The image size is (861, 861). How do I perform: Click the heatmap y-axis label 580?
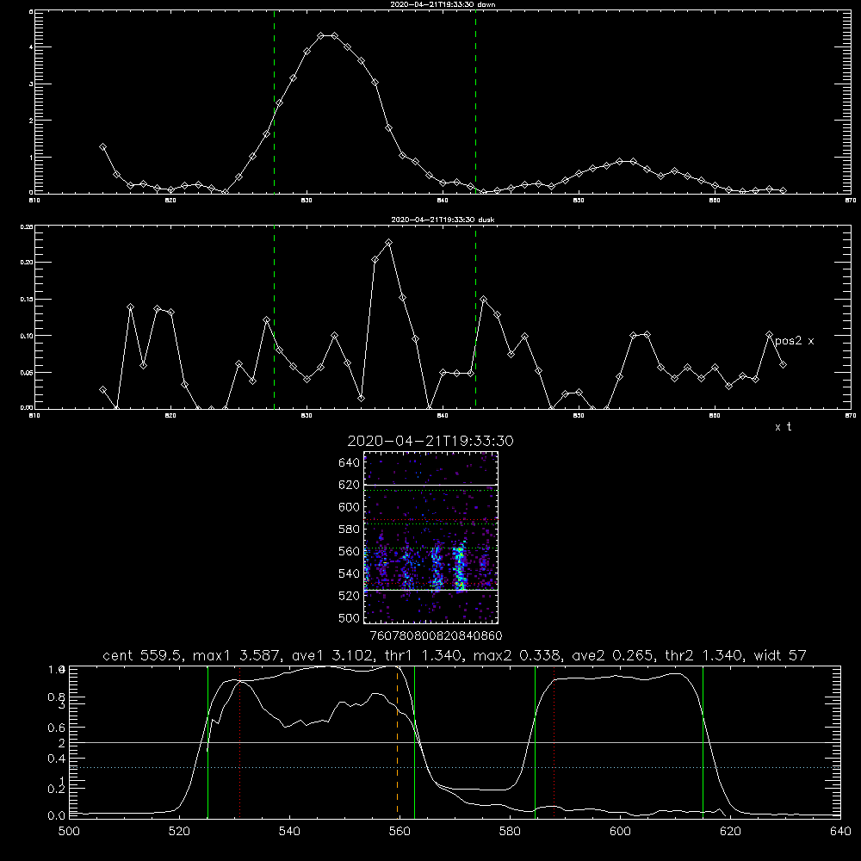point(350,530)
